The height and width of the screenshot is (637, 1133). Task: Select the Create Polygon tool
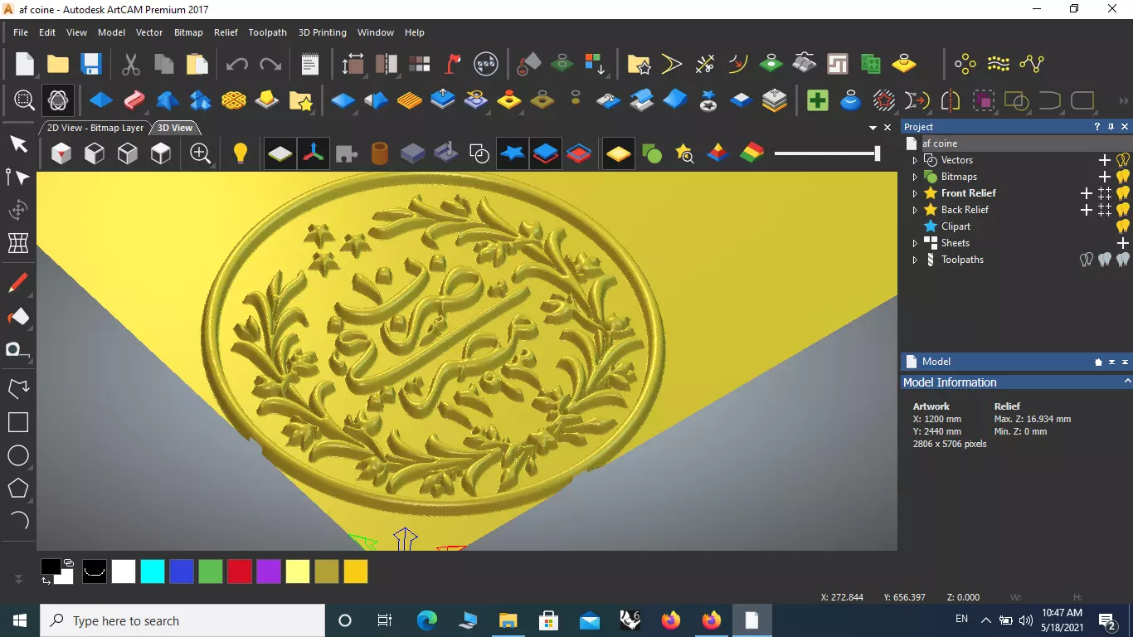click(x=18, y=489)
